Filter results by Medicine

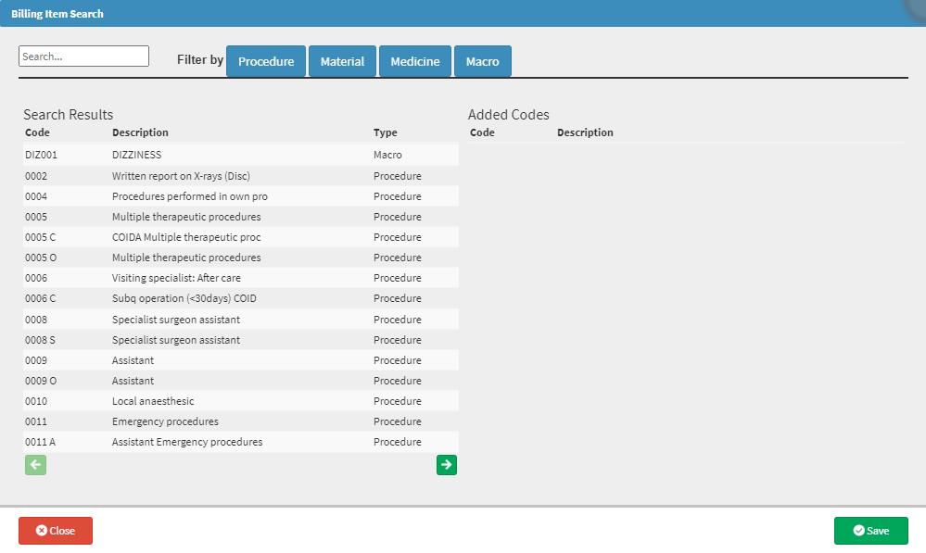(x=414, y=62)
